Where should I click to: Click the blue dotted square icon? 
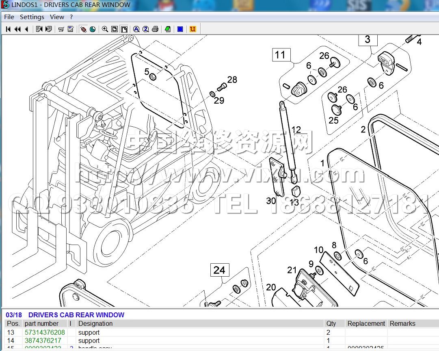pos(180,29)
